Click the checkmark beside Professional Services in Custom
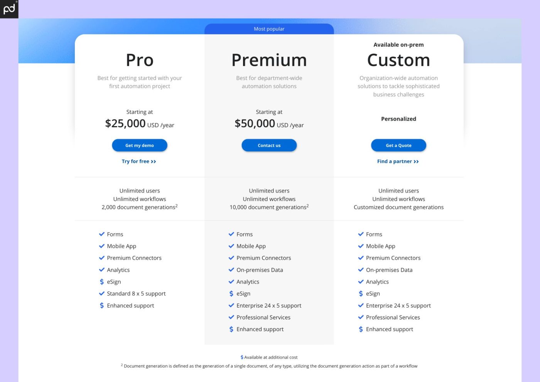The image size is (540, 382). coord(361,317)
